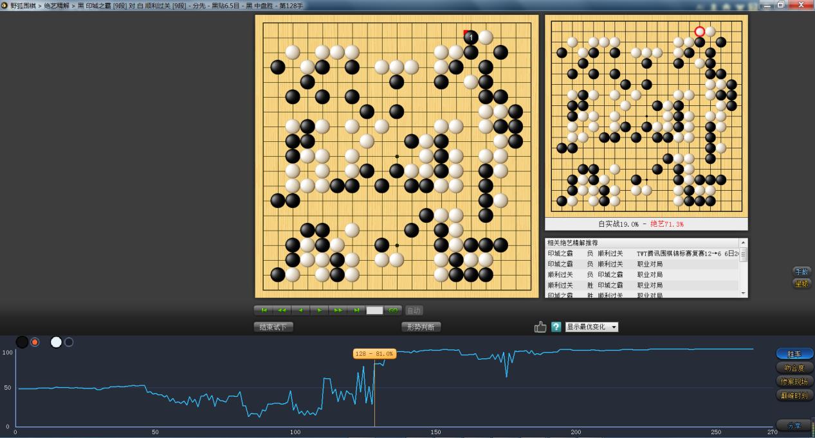This screenshot has width=815, height=438.
Task: Click the 结束试下 button
Action: 273,327
